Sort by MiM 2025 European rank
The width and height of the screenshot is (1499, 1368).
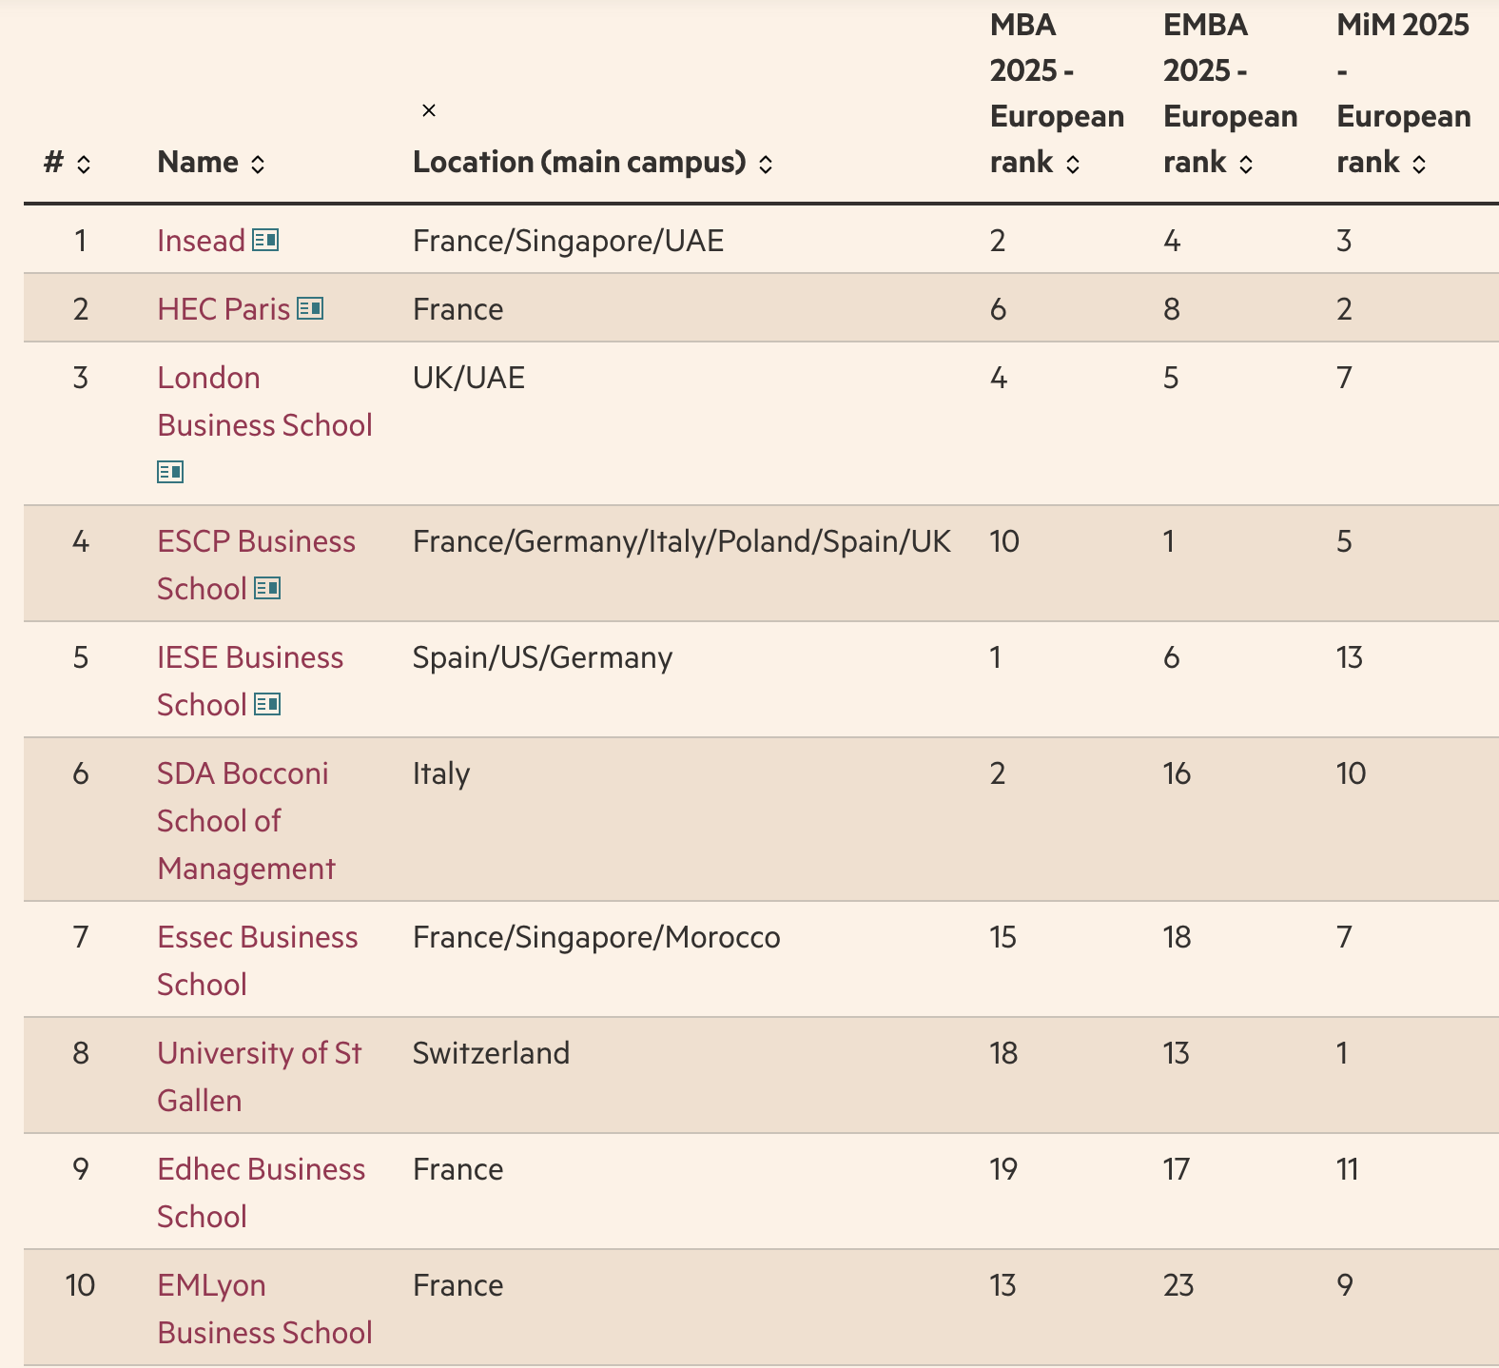(1419, 164)
